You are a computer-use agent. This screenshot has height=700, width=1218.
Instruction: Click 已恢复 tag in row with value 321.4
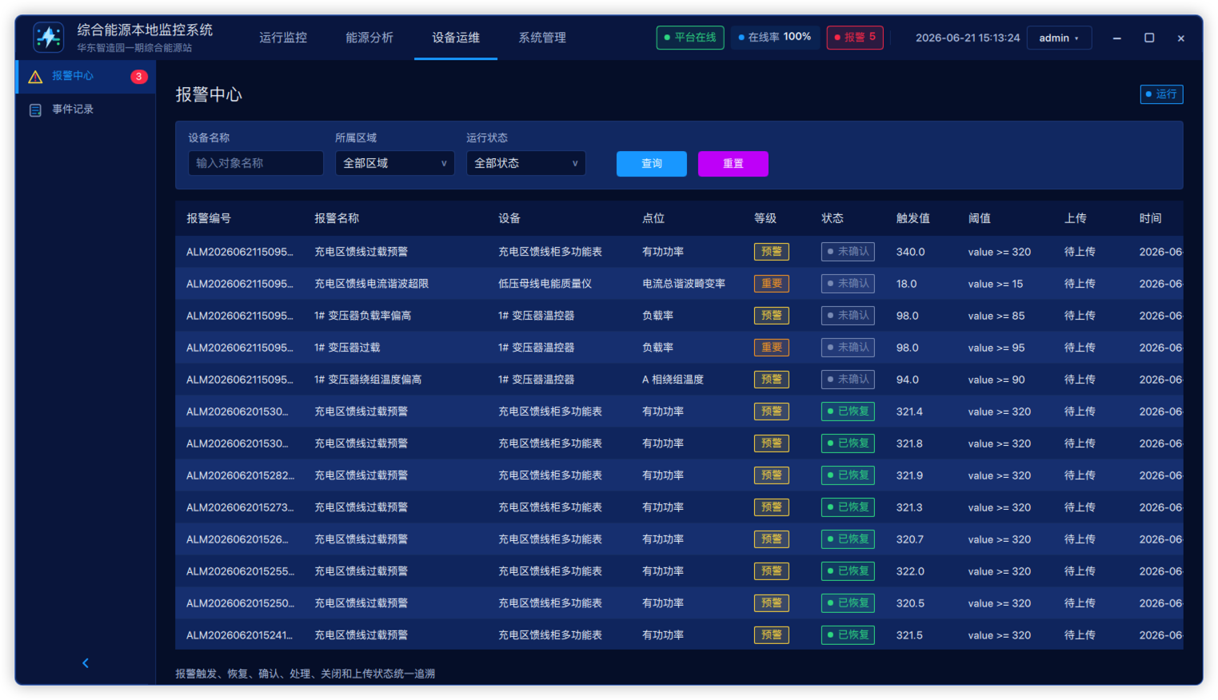(x=848, y=412)
